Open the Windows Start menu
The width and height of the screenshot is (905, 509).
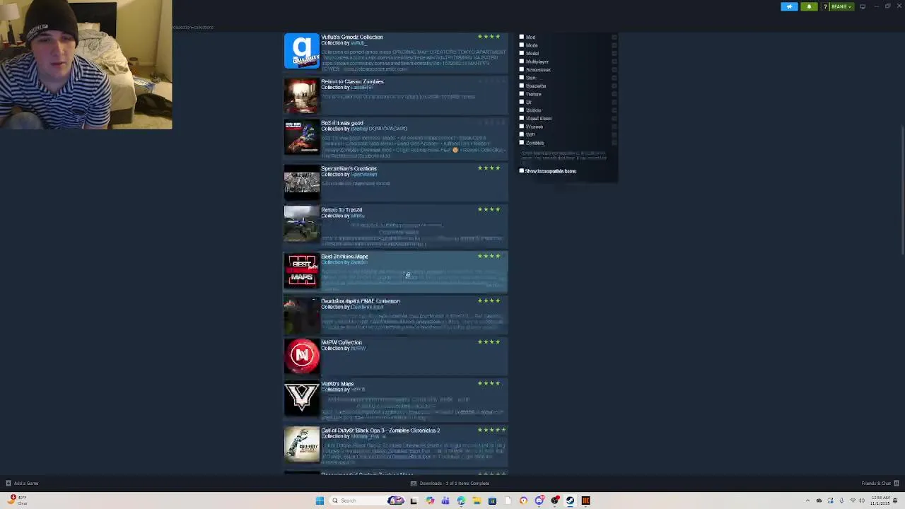tap(320, 501)
